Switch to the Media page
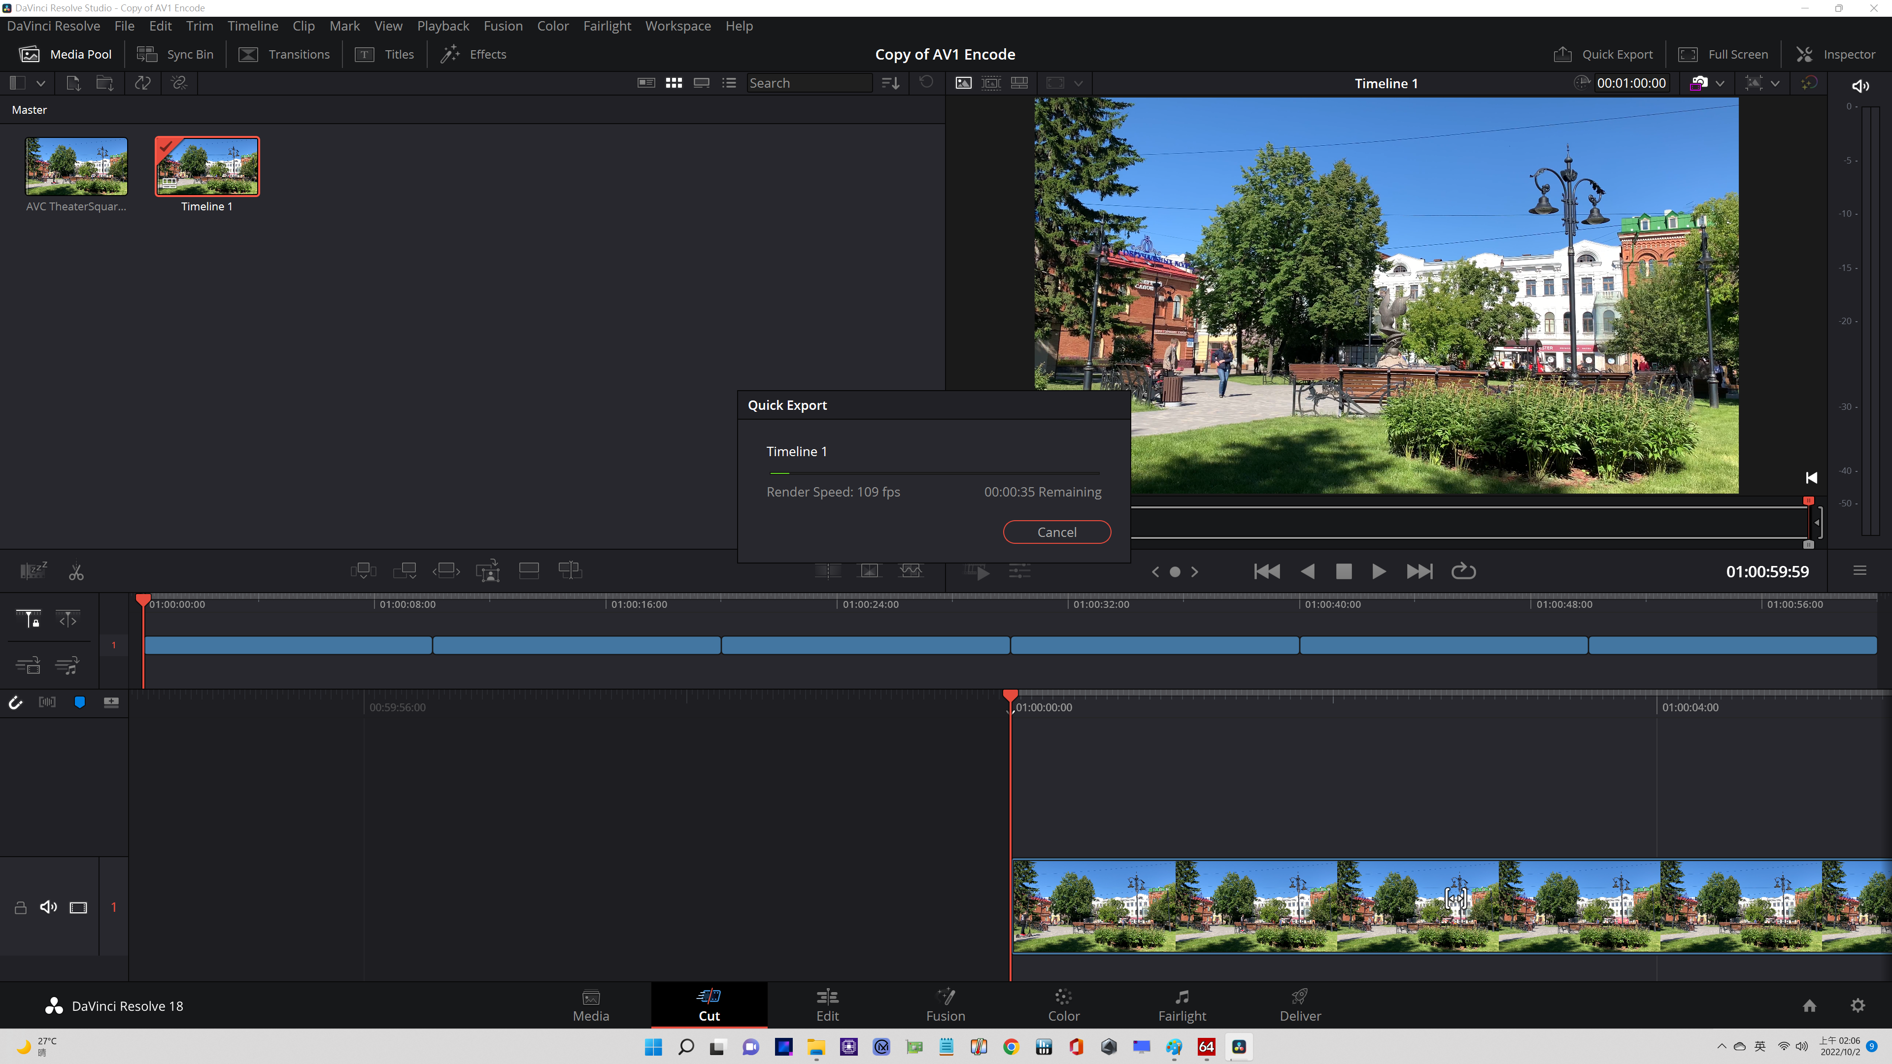Image resolution: width=1892 pixels, height=1064 pixels. pyautogui.click(x=591, y=1005)
